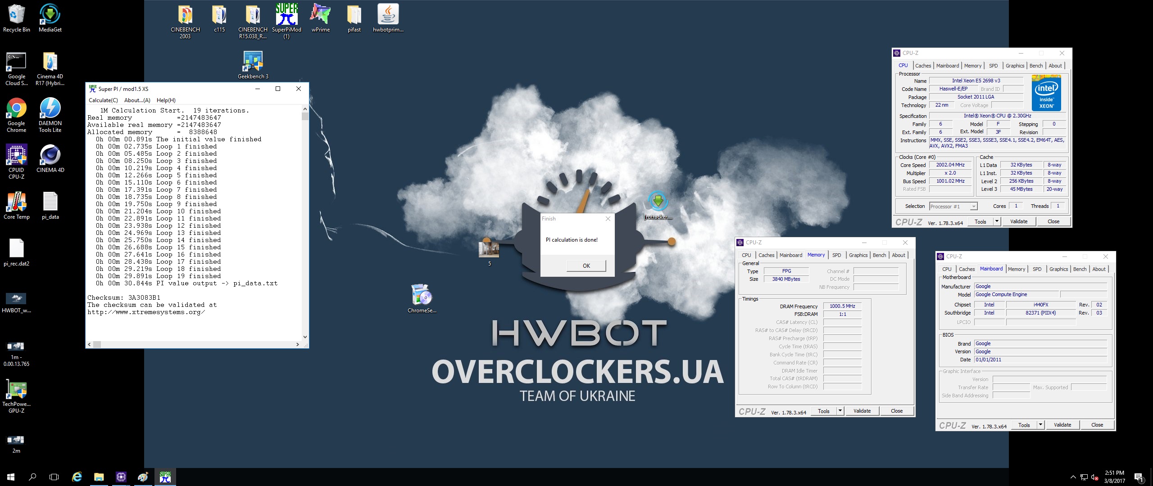Open Calculate(C) menu in Super PI
Screen dimensions: 1153x486
103,100
